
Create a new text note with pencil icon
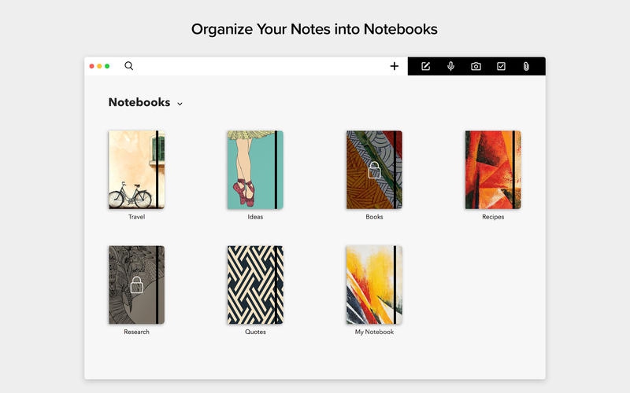coord(426,66)
